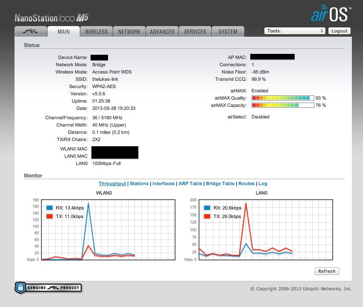The height and width of the screenshot is (307, 363).
Task: View the Interfaces monitor link
Action: [x=164, y=183]
